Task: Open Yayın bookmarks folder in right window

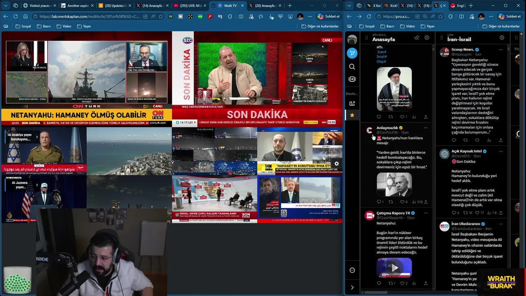Action: tap(427, 26)
